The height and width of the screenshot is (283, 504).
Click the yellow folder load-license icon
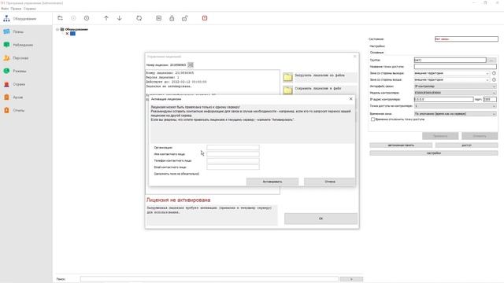pyautogui.click(x=287, y=77)
